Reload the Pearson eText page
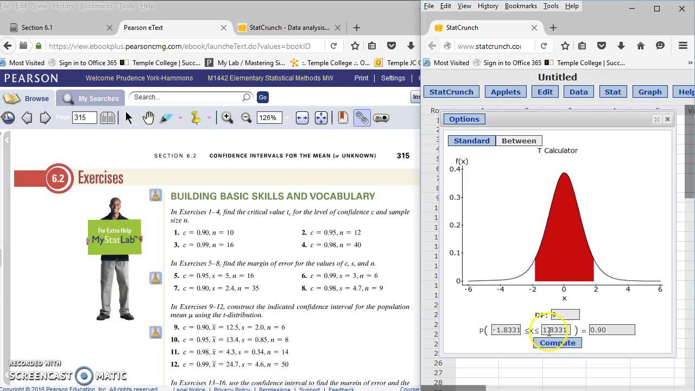The height and width of the screenshot is (391, 695). coord(333,46)
